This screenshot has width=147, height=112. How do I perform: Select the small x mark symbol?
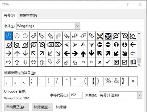pyautogui.click(x=100, y=62)
